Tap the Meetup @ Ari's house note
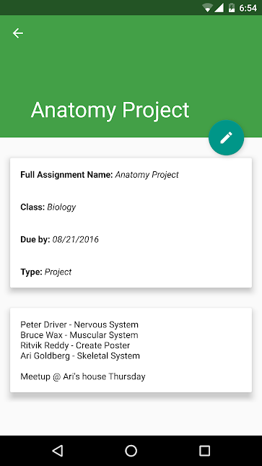The width and height of the screenshot is (262, 466). point(83,376)
